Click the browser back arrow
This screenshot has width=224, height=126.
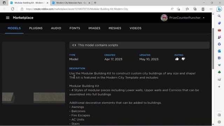pos(5,9)
